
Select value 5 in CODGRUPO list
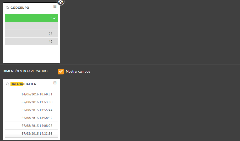pos(31,26)
